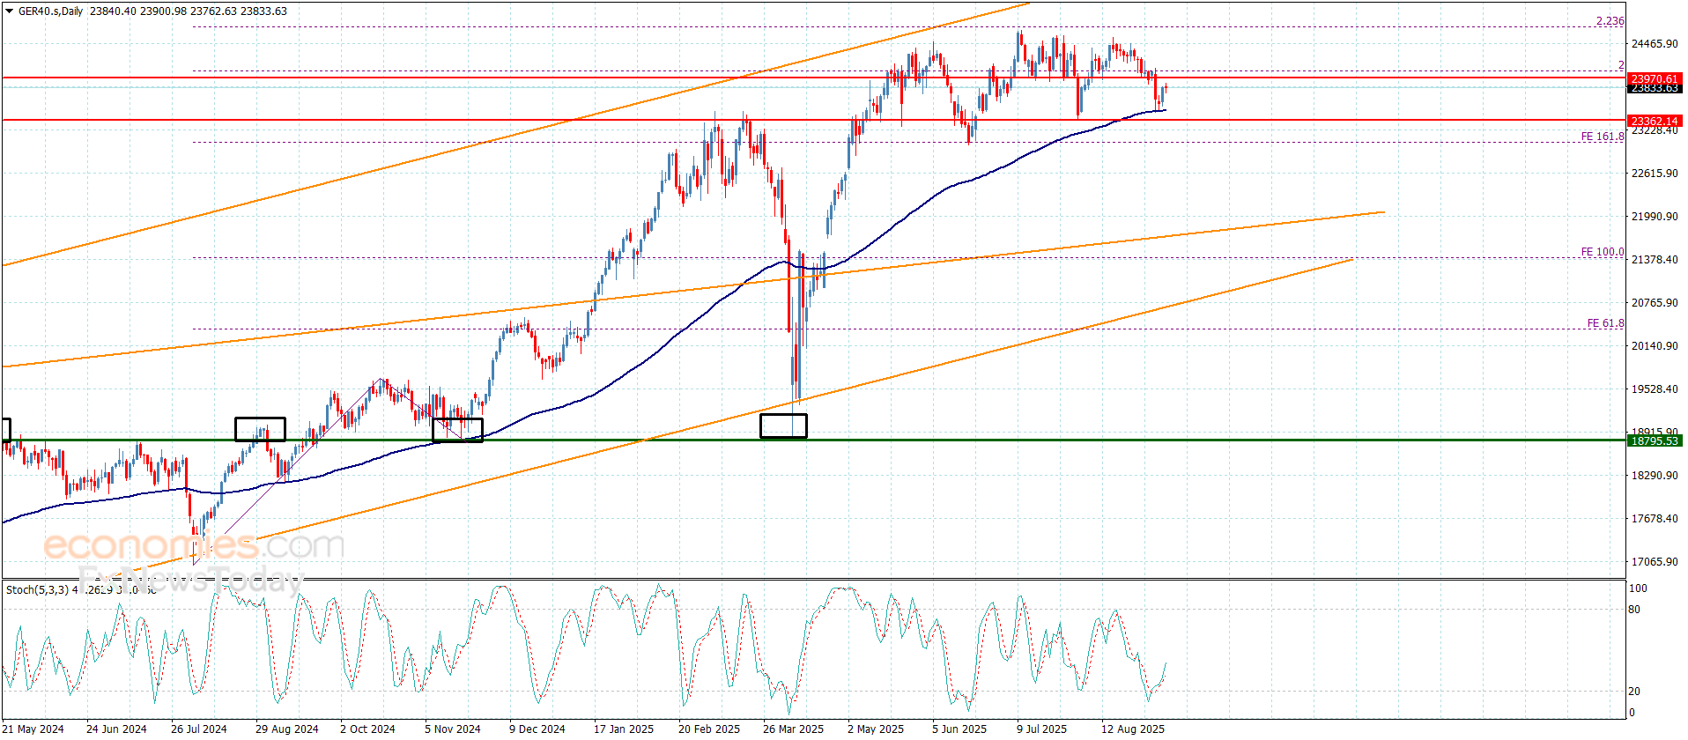Select the red 23362.14 price tag
This screenshot has height=740, width=1688.
point(1655,121)
